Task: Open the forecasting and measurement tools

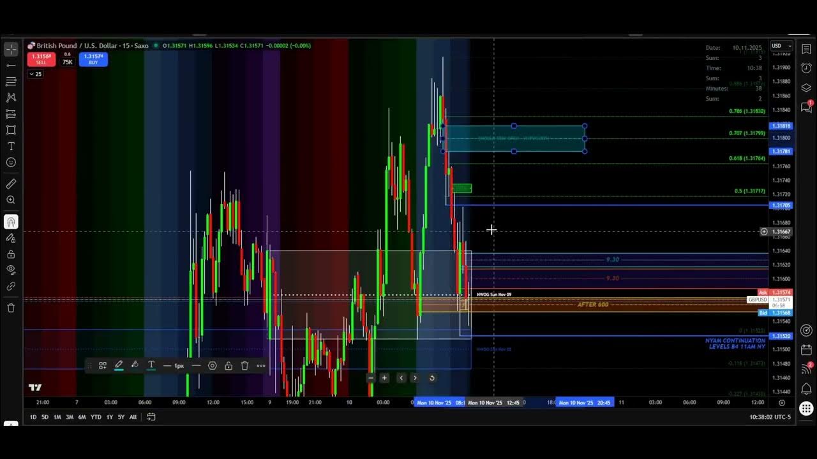Action: [x=11, y=114]
